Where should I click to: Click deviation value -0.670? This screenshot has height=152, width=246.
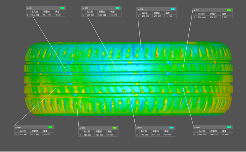[114, 15]
